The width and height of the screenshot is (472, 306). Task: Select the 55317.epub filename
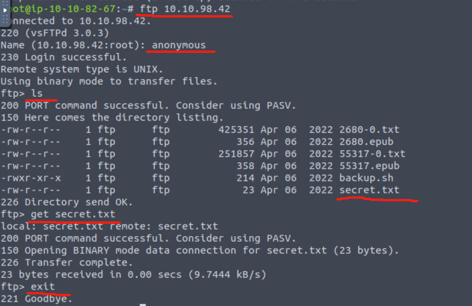click(x=369, y=166)
